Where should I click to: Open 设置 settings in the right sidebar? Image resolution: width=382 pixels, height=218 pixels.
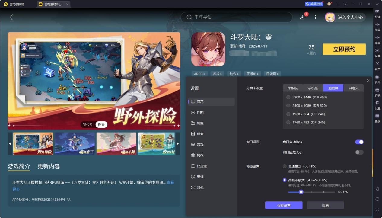pos(377,105)
